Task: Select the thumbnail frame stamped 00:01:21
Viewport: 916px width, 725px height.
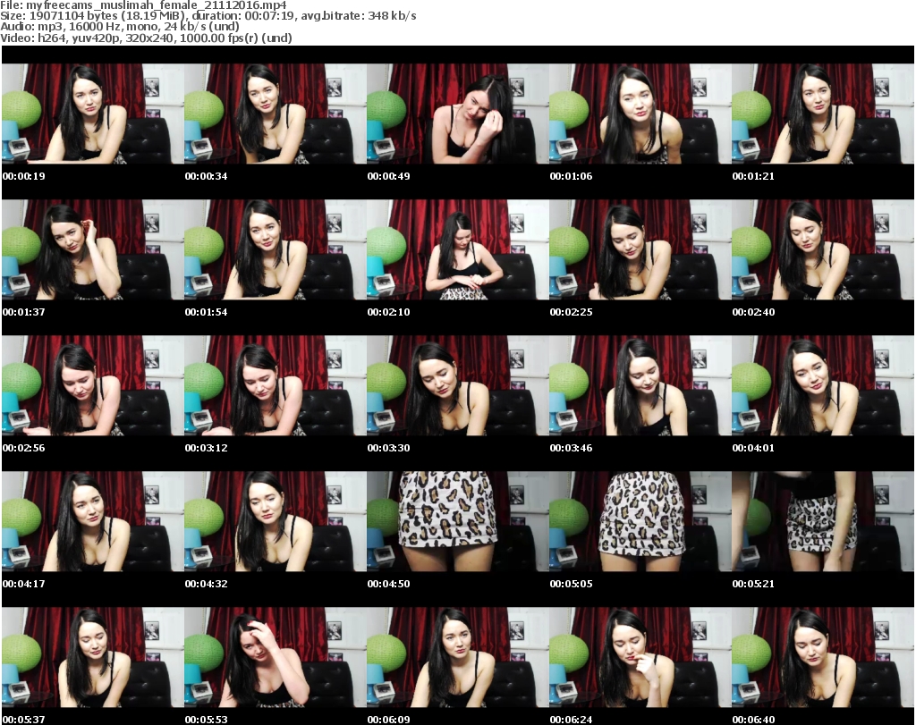Action: coord(823,114)
